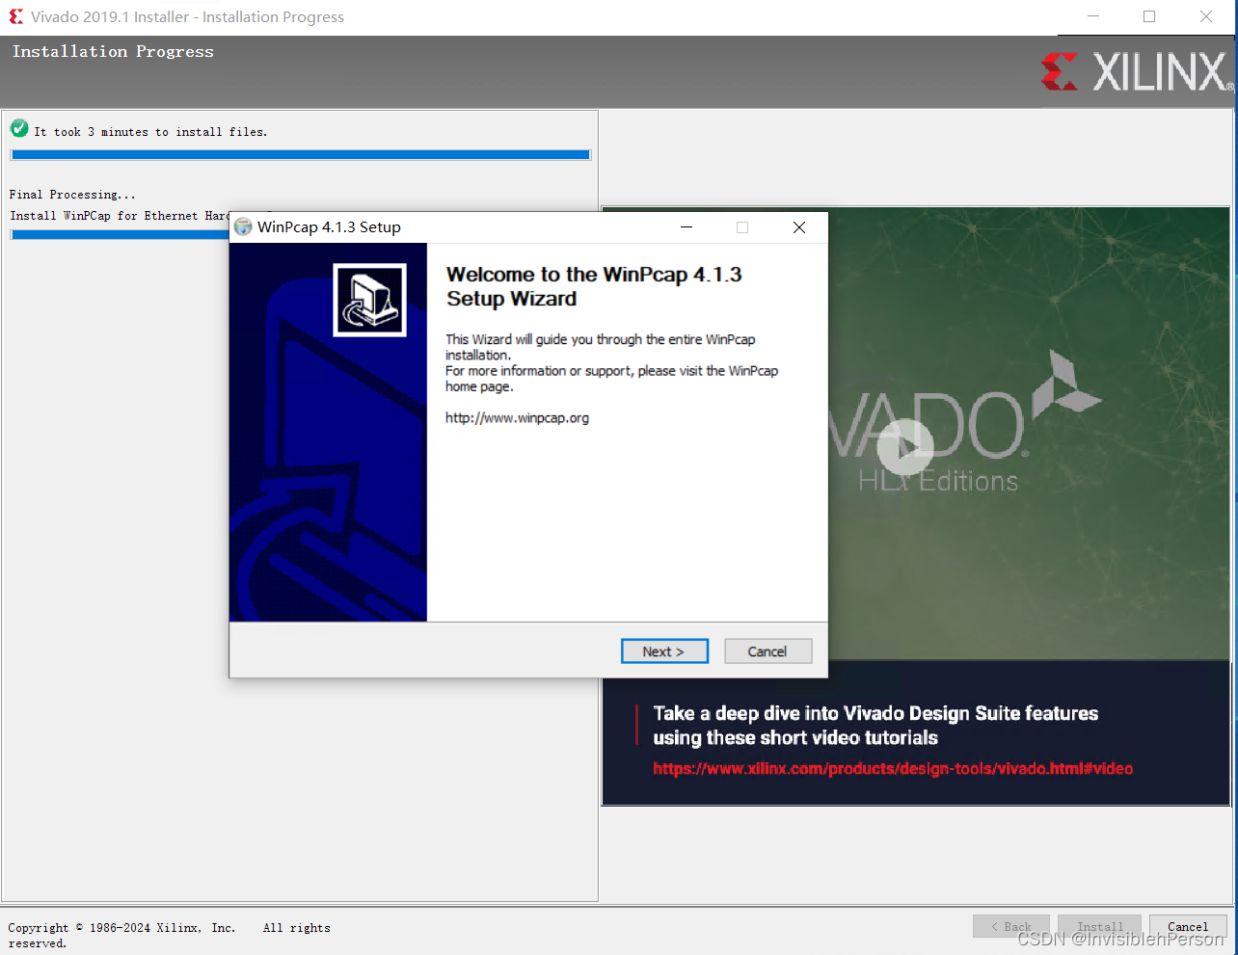This screenshot has height=955, width=1238.
Task: Close the Vivado Installer window
Action: click(1206, 16)
